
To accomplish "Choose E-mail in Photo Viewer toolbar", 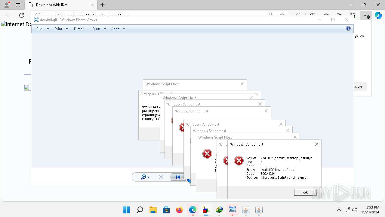I will pyautogui.click(x=79, y=29).
